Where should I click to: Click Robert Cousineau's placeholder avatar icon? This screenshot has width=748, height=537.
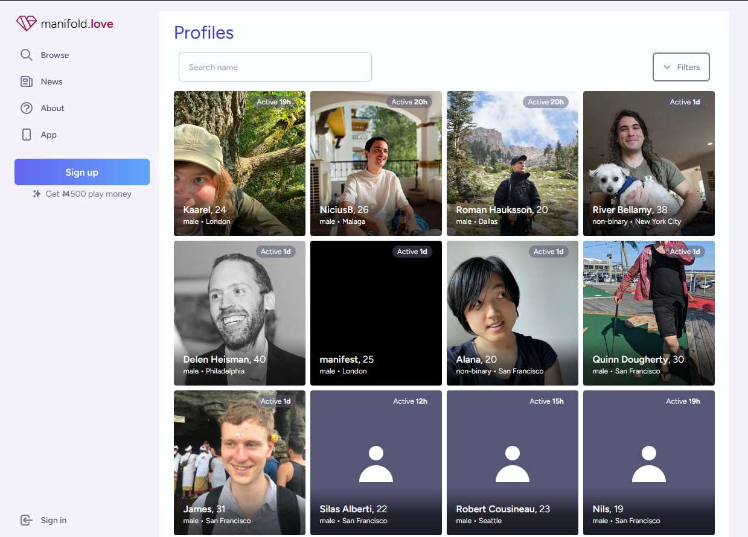tap(513, 464)
